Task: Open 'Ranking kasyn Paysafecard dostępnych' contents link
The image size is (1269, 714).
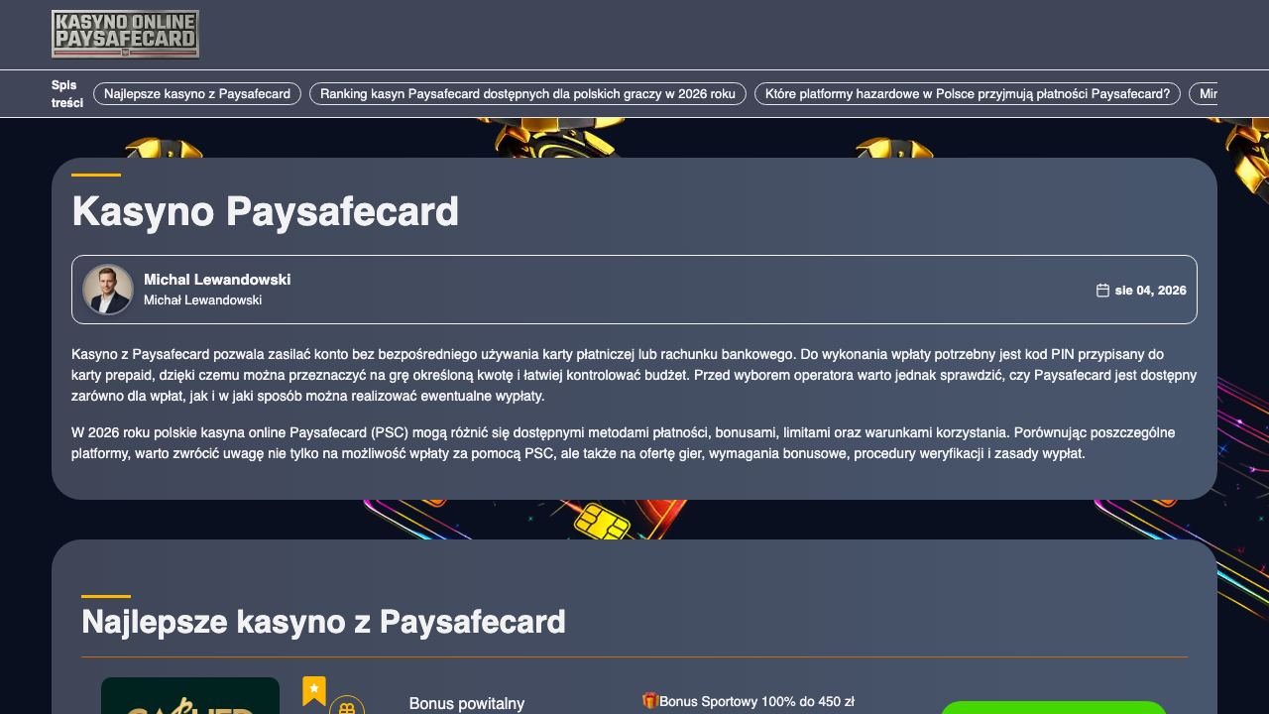Action: 527,94
